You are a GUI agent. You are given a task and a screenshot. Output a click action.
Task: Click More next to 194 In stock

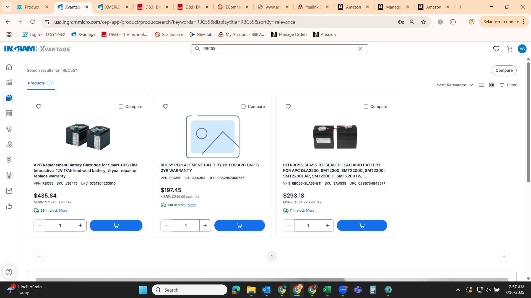[192, 205]
